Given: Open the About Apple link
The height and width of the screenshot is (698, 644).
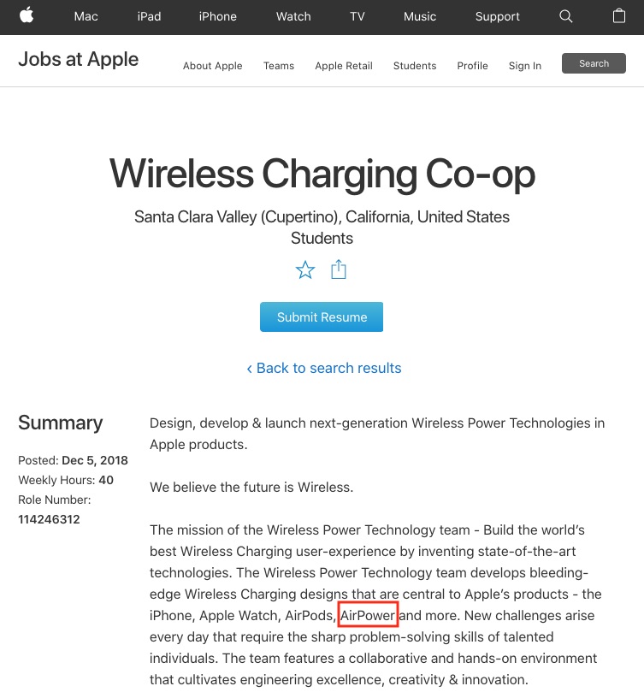Looking at the screenshot, I should click(x=213, y=66).
